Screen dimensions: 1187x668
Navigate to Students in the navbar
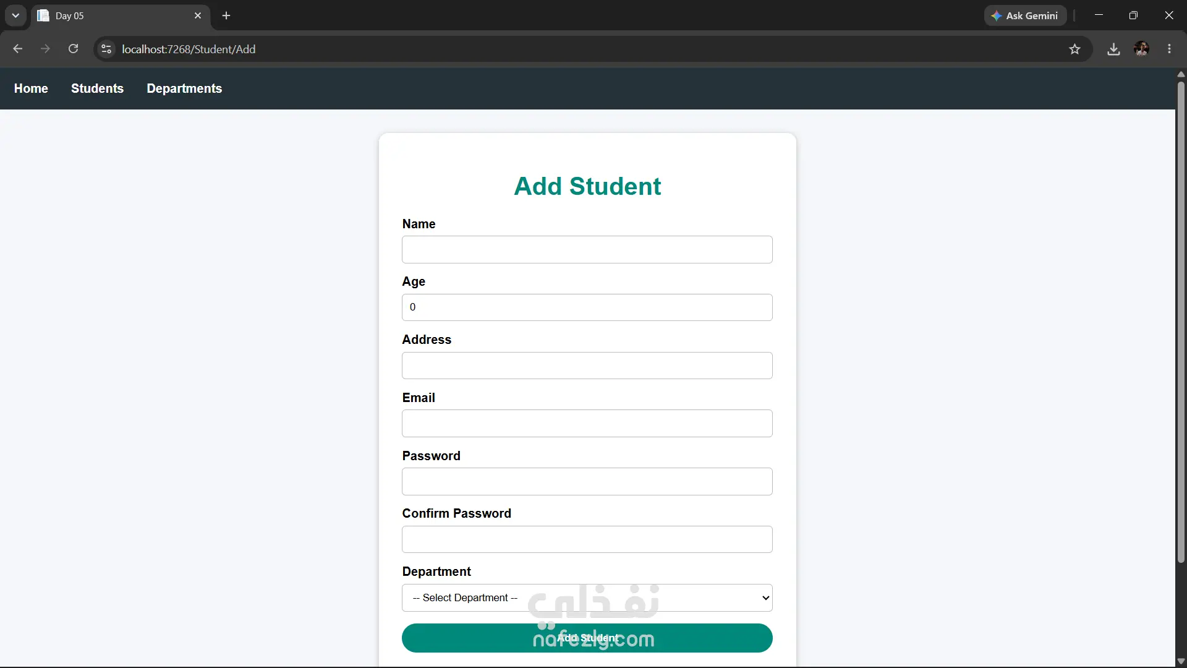(97, 88)
